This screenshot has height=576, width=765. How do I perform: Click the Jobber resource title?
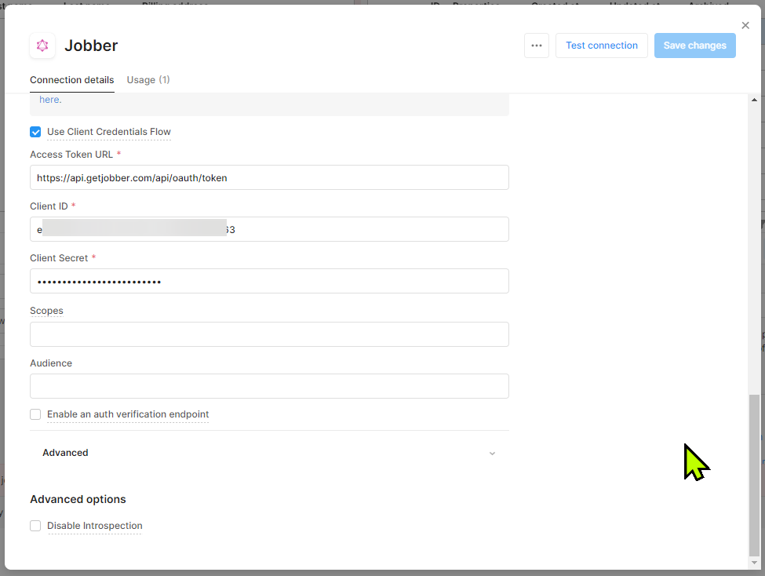click(x=91, y=46)
